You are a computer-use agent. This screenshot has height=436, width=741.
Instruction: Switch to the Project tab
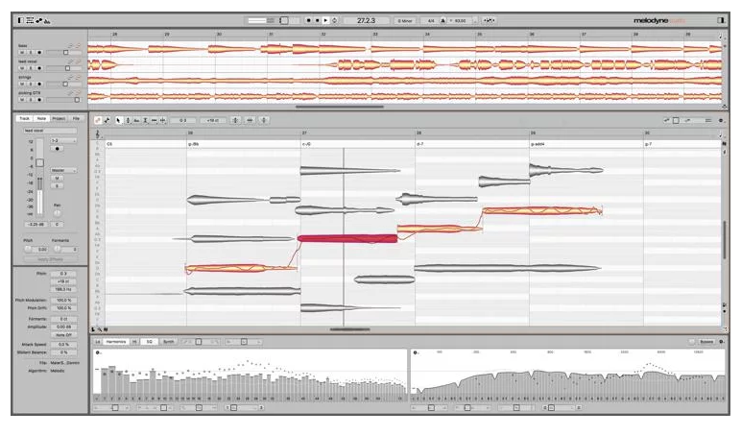[x=59, y=118]
